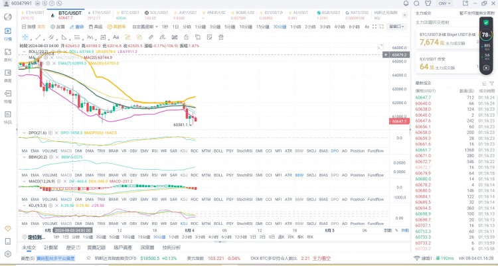Image resolution: width=498 pixels, height=266 pixels.
Task: Select the parallel channel drawing tool
Action: point(51,37)
